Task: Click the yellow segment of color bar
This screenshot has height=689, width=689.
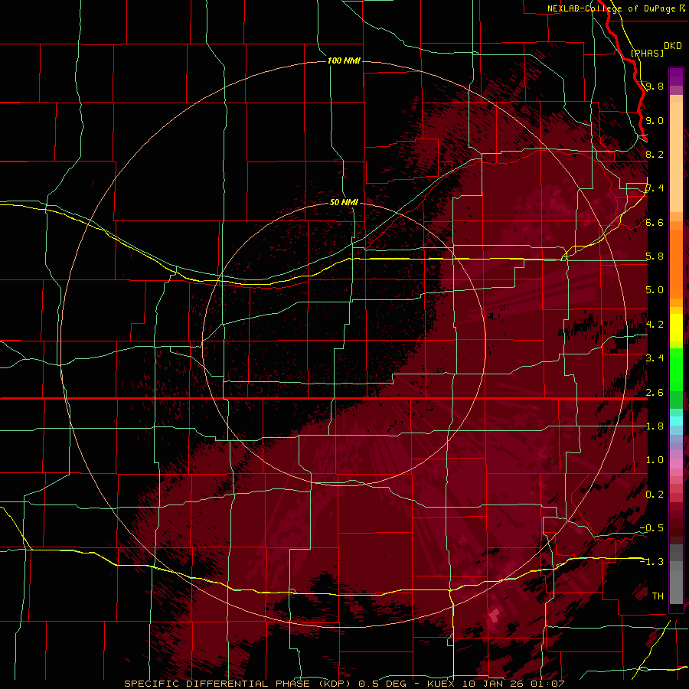Action: (x=676, y=328)
